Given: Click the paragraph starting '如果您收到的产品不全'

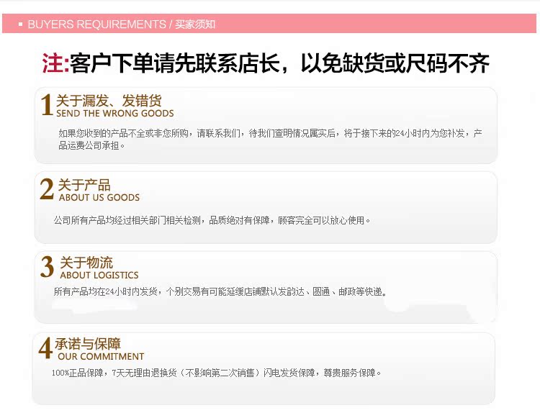Looking at the screenshot, I should tap(270, 140).
